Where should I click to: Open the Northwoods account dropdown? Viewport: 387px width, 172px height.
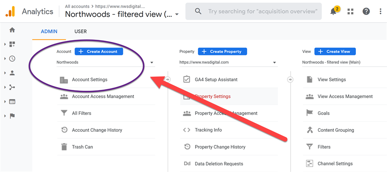[106, 62]
